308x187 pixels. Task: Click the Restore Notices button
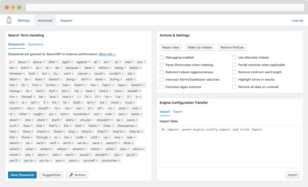click(232, 47)
